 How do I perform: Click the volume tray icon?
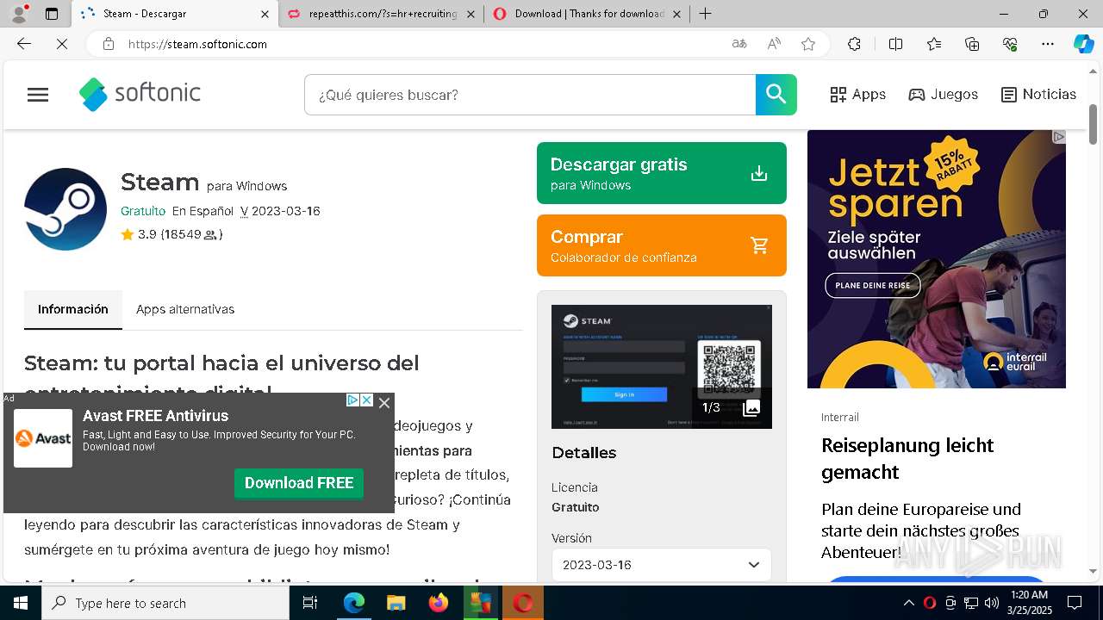[991, 603]
